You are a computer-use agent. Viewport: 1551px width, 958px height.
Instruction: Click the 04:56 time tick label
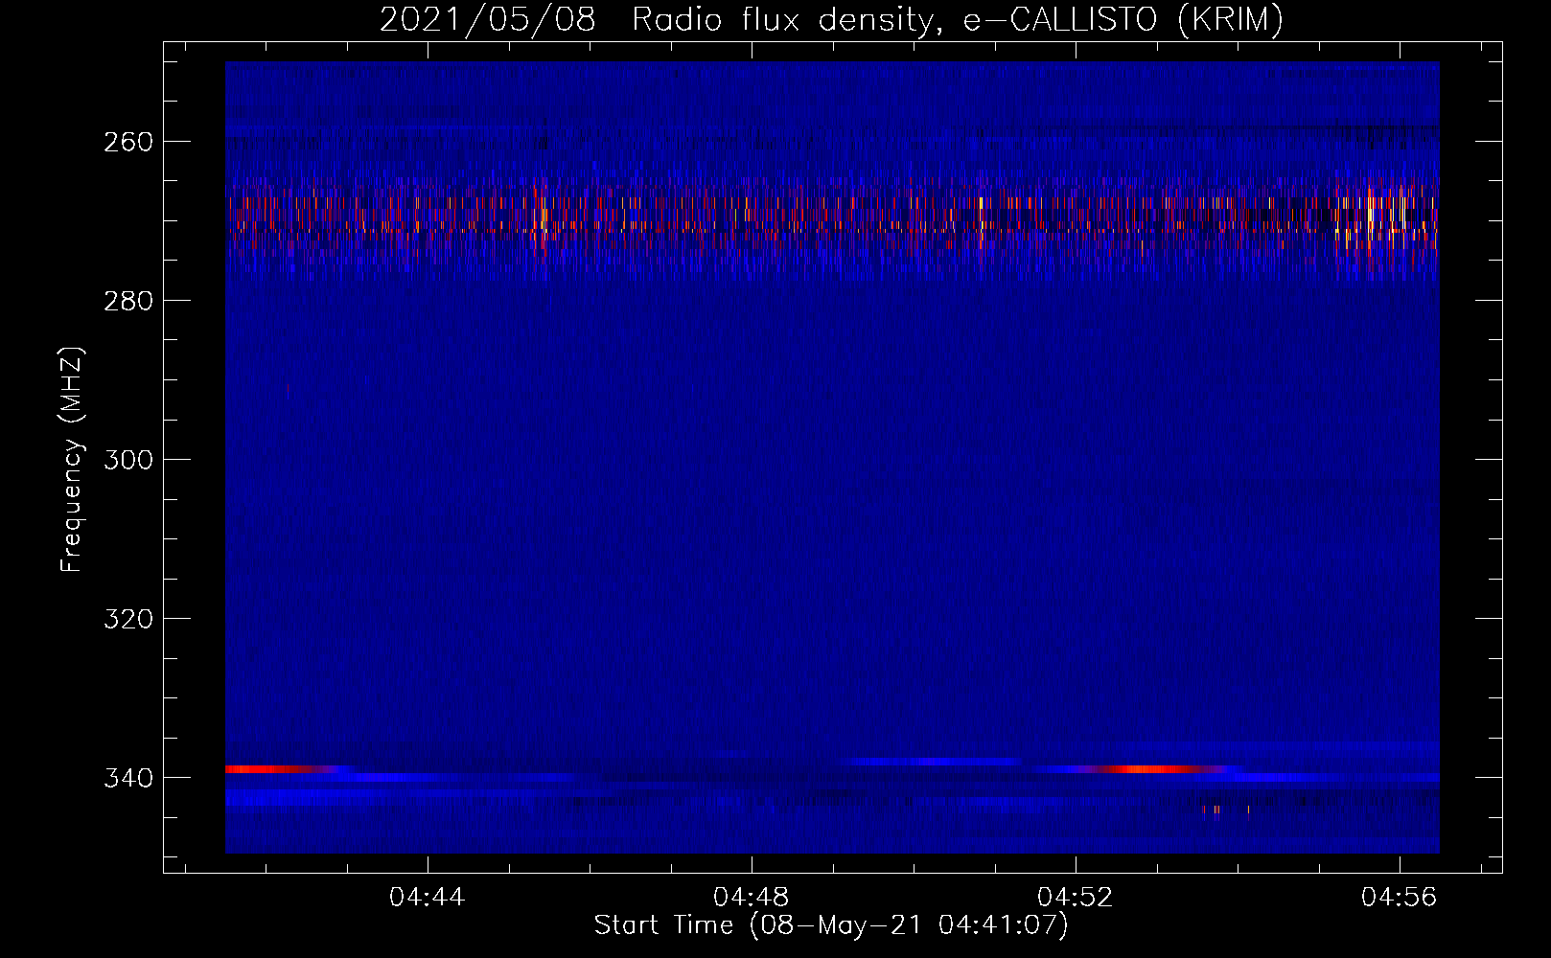[1400, 897]
